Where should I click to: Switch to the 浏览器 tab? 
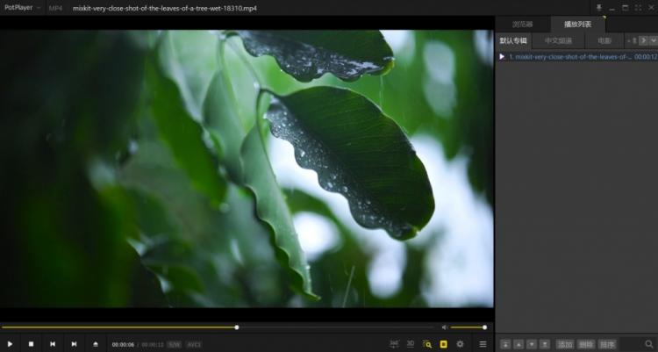523,25
